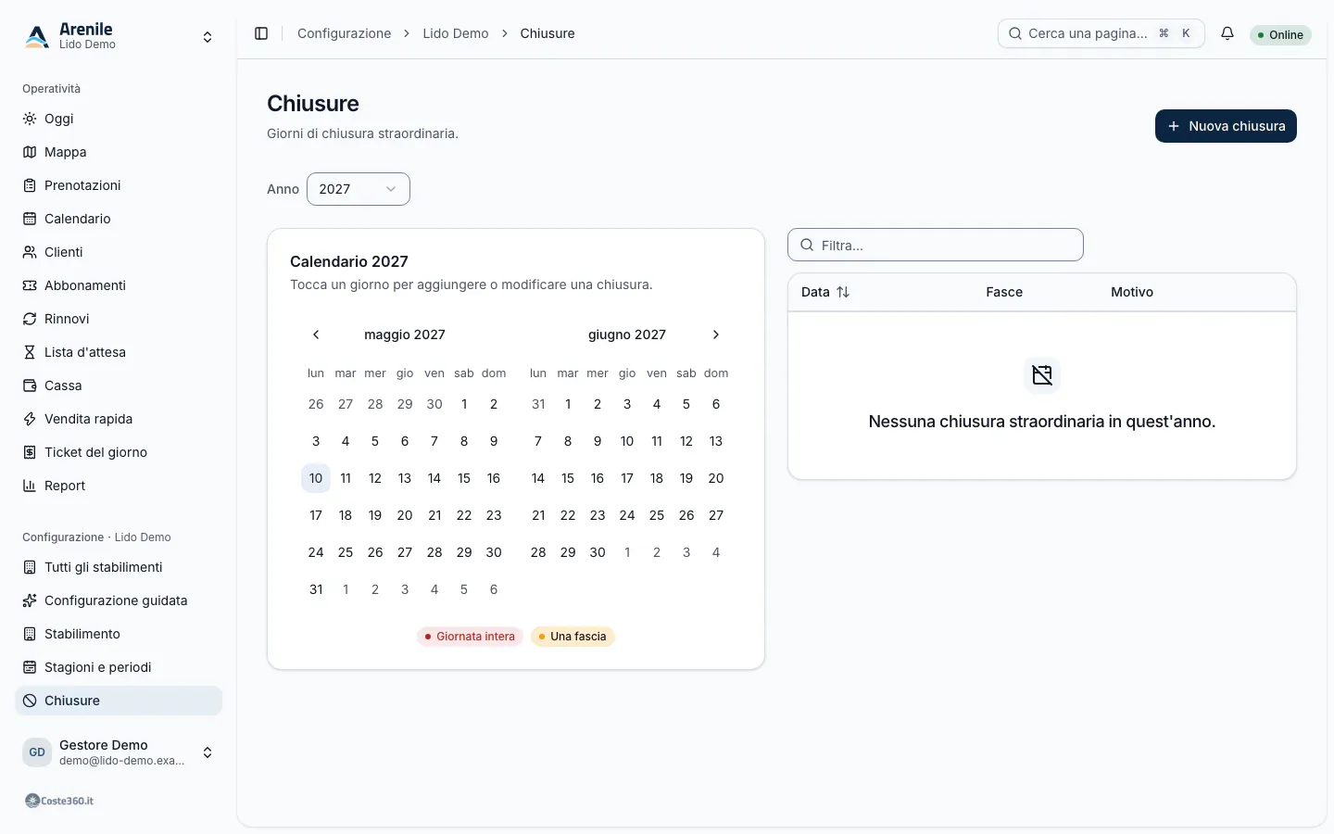Sort table by Data column
The image size is (1334, 834).
point(825,292)
